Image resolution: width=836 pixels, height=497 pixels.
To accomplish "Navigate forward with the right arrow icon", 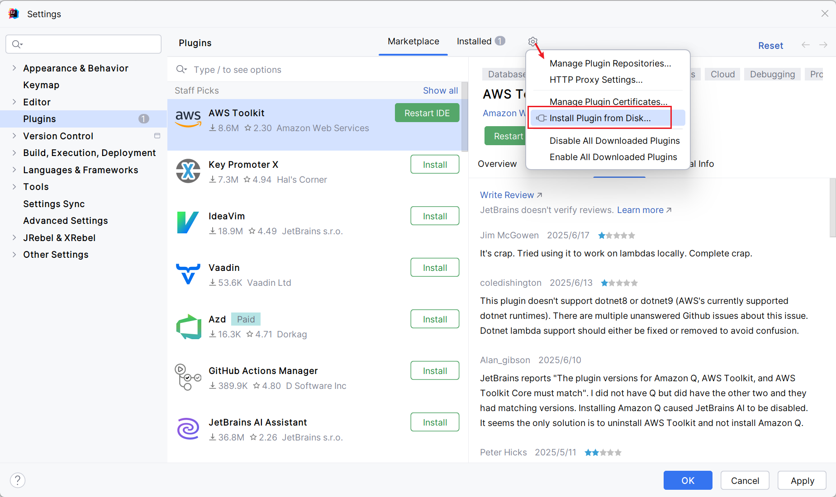I will (823, 45).
